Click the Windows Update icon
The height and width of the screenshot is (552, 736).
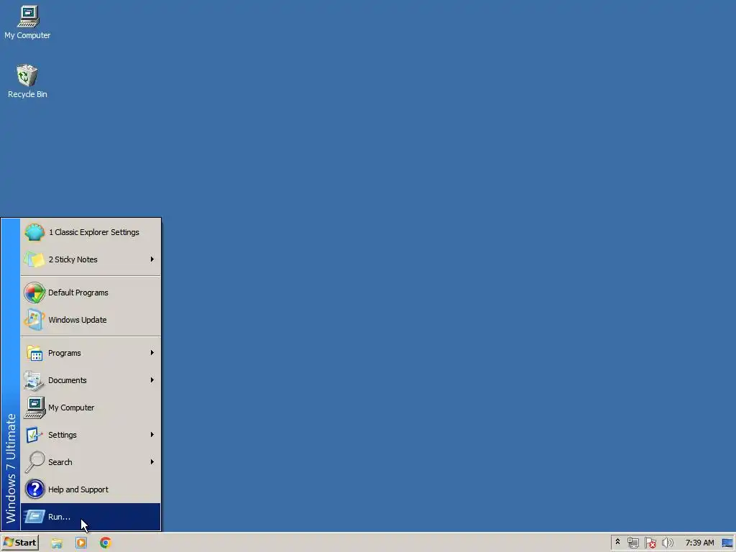[34, 320]
